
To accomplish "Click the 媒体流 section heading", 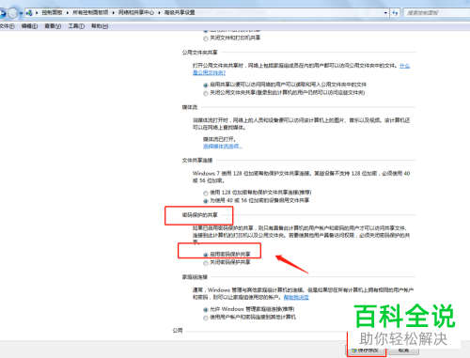I will tap(190, 107).
